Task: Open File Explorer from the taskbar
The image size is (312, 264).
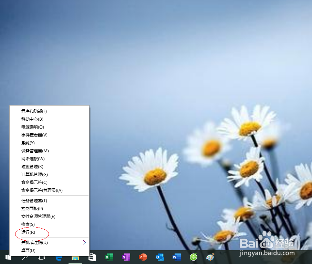Action: (75, 257)
